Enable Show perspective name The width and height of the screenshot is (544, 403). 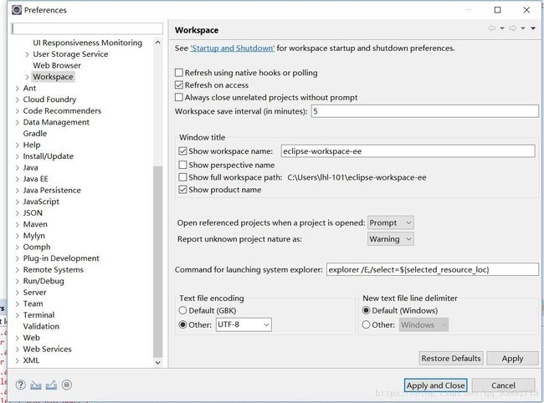182,165
